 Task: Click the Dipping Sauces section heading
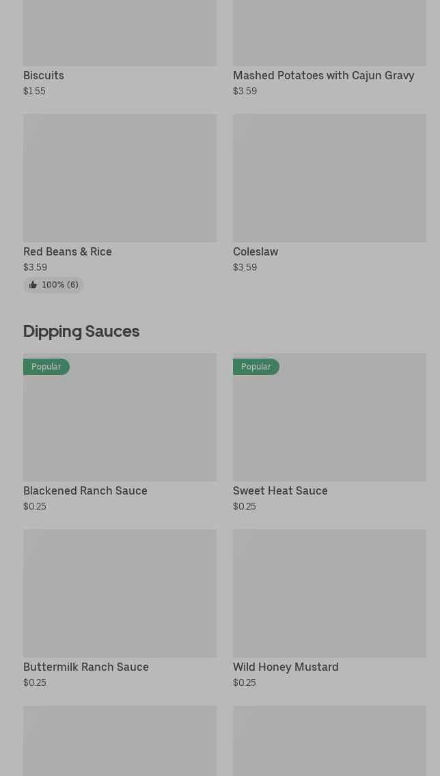81,331
